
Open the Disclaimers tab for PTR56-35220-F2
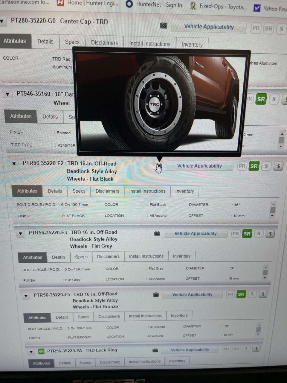[107, 191]
